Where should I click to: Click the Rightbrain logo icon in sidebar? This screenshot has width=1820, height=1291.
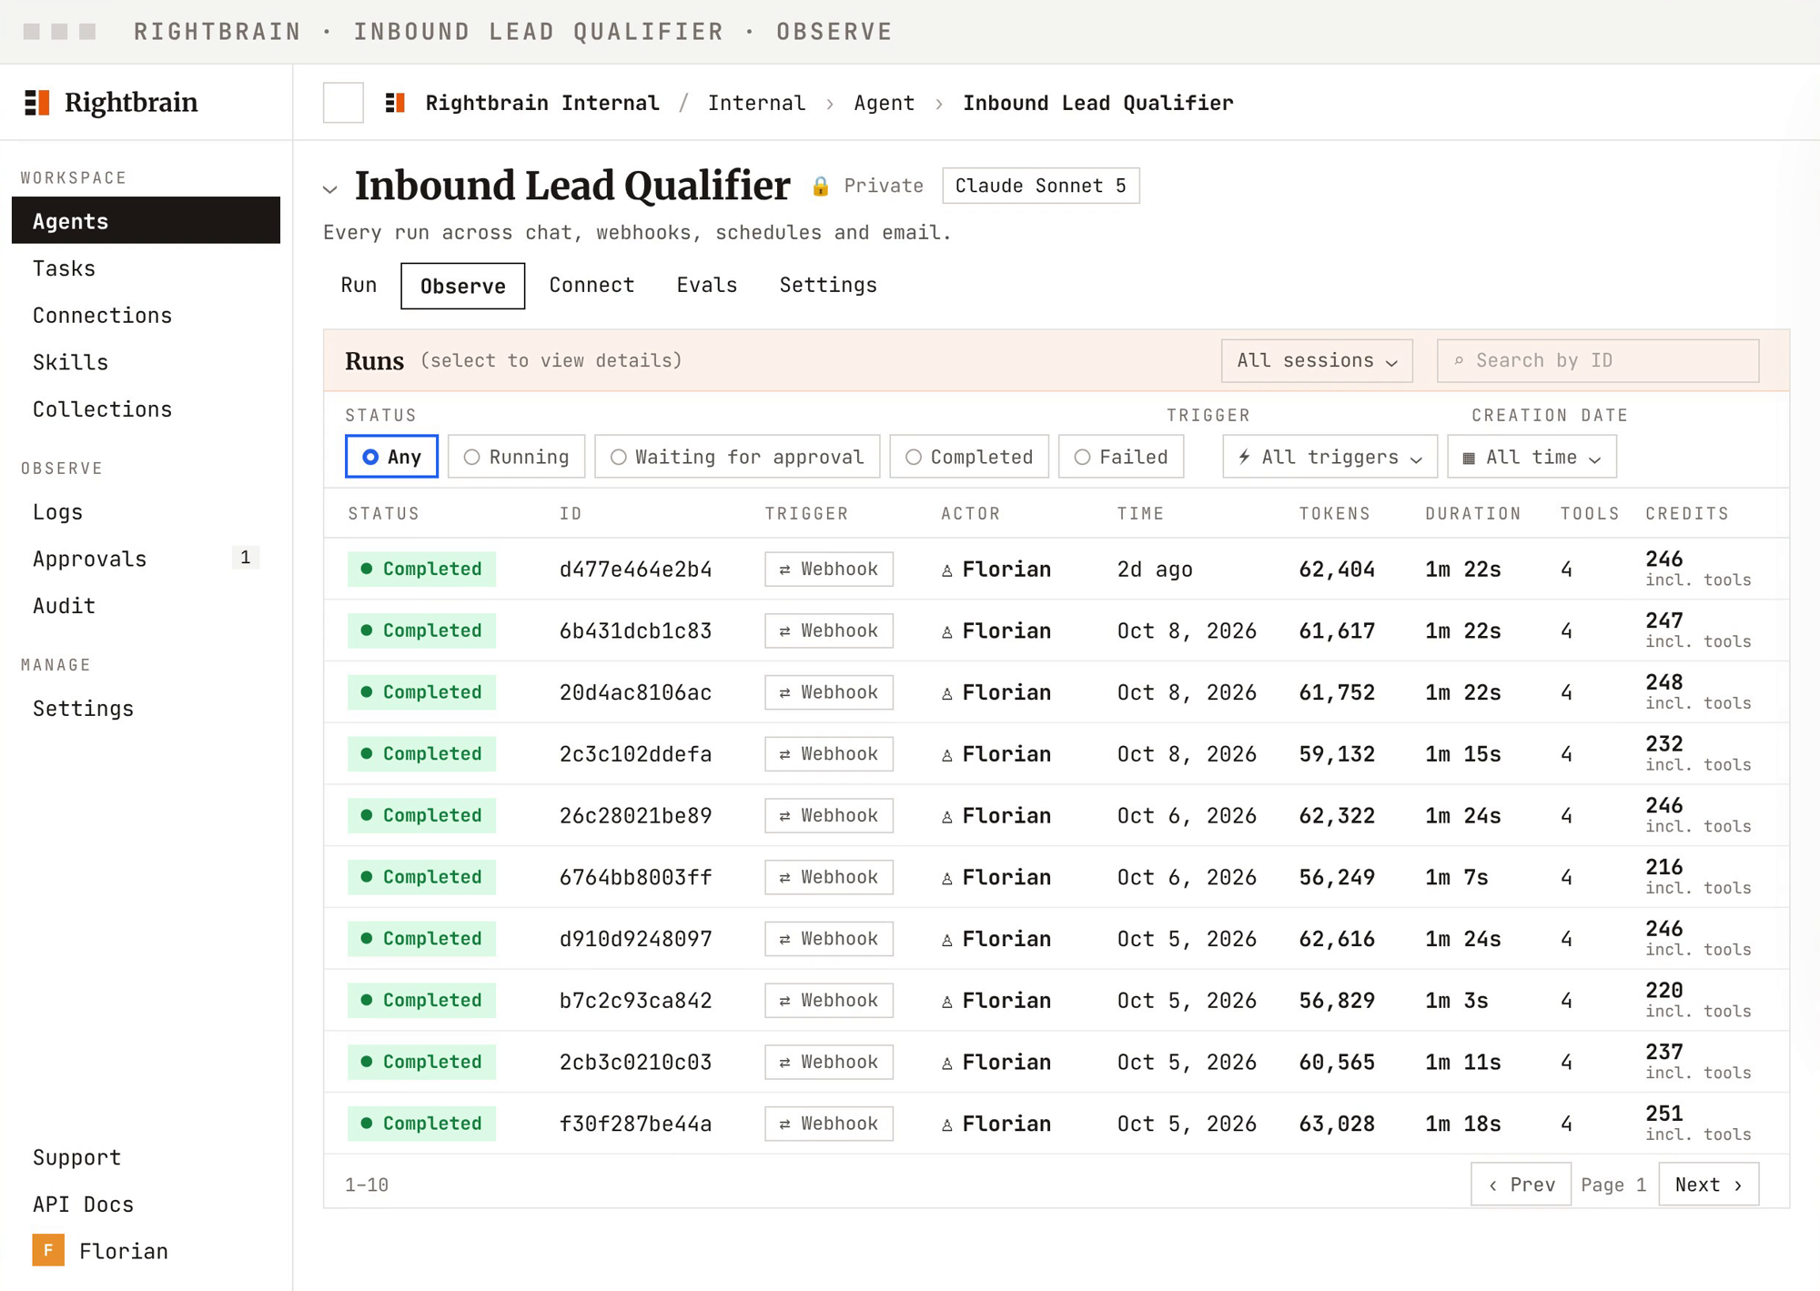tap(36, 103)
